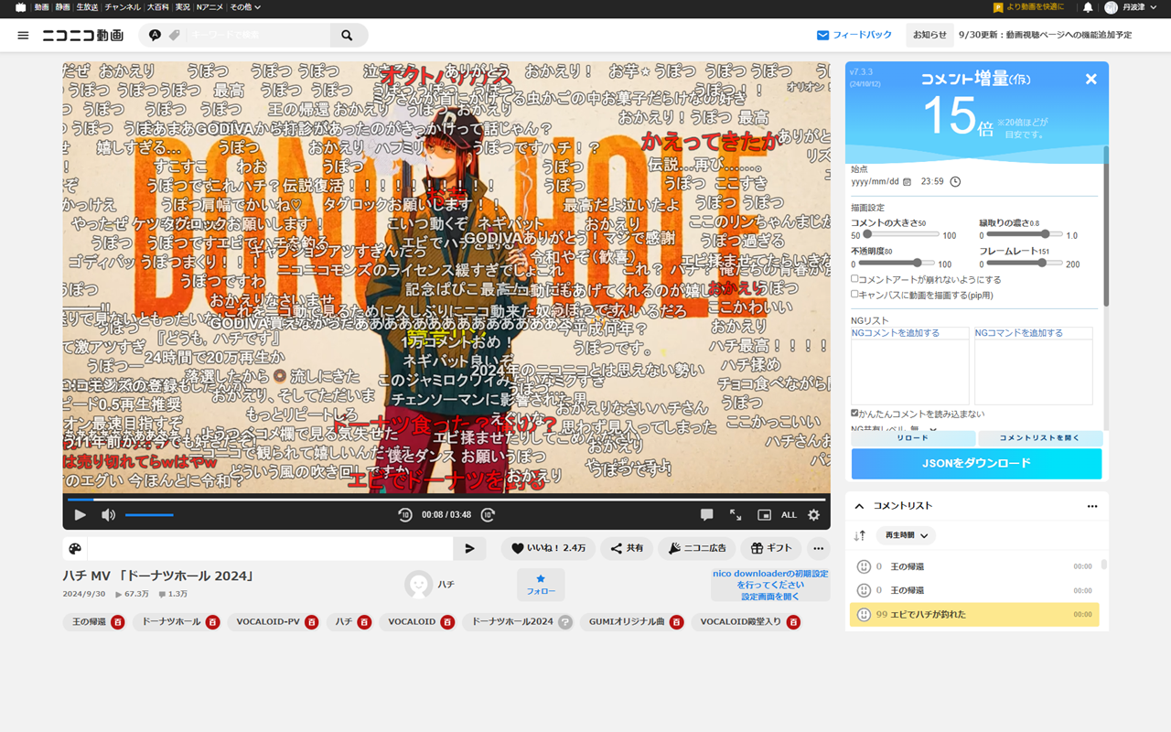
Task: Send the comment with arrow button
Action: click(x=469, y=549)
